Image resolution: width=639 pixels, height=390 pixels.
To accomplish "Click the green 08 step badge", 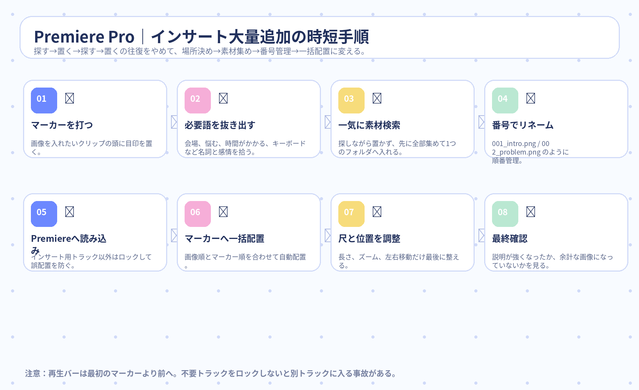I will tap(505, 214).
